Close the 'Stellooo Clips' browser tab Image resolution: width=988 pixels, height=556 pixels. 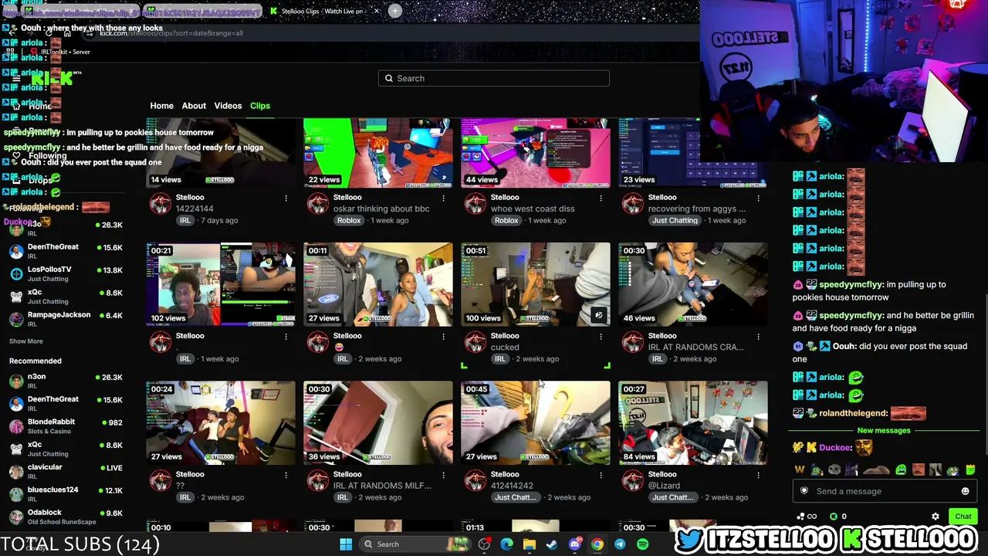pyautogui.click(x=377, y=11)
